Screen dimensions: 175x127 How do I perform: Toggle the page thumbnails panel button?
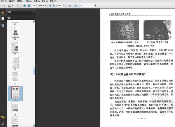pyautogui.click(x=3, y=19)
